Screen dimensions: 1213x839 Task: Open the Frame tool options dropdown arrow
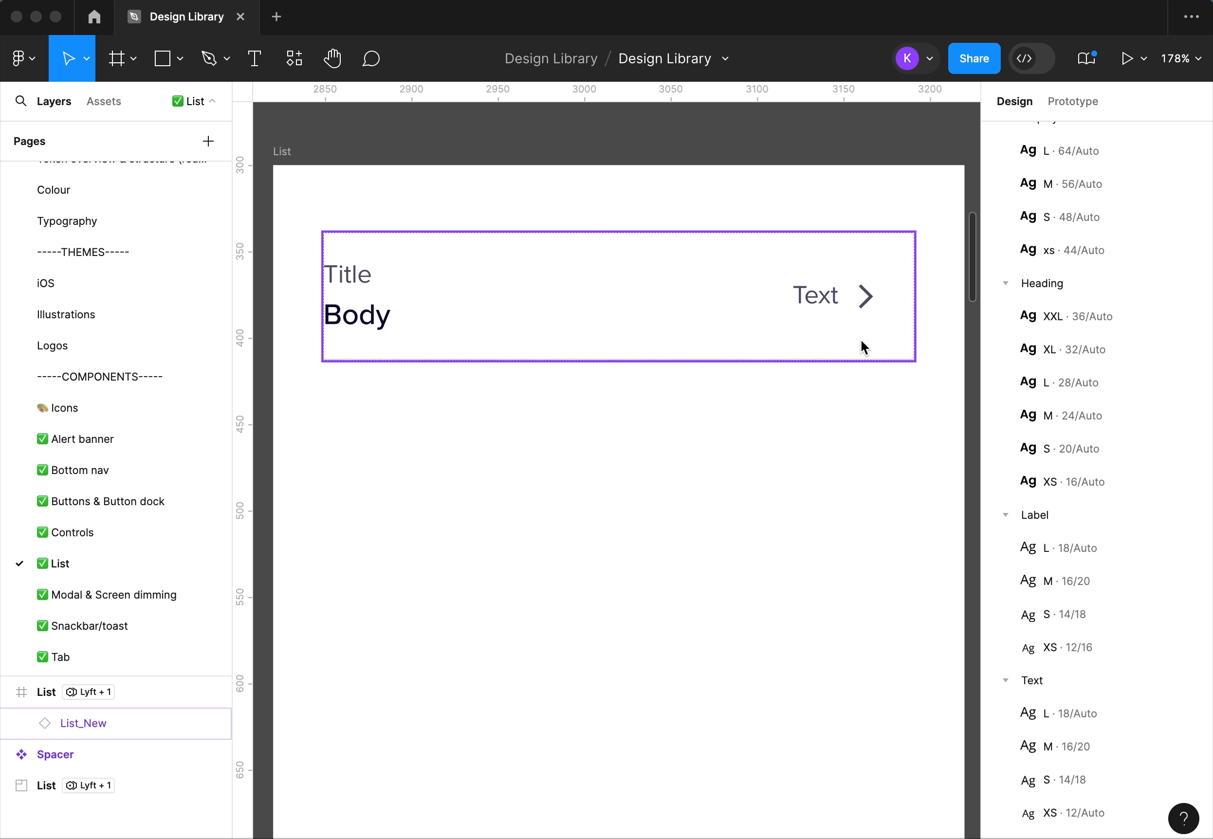click(133, 58)
